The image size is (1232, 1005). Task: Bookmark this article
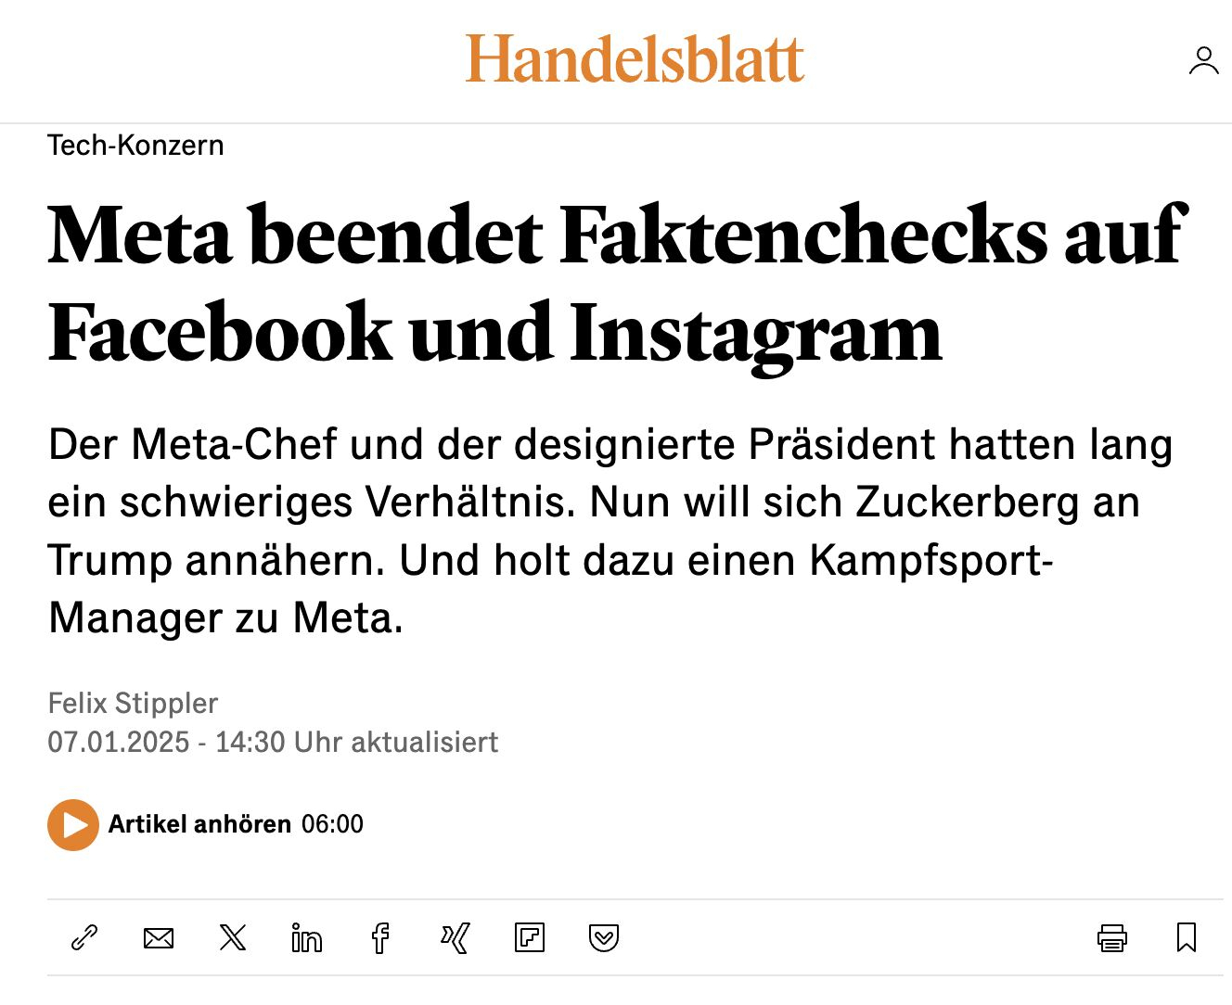(1186, 938)
